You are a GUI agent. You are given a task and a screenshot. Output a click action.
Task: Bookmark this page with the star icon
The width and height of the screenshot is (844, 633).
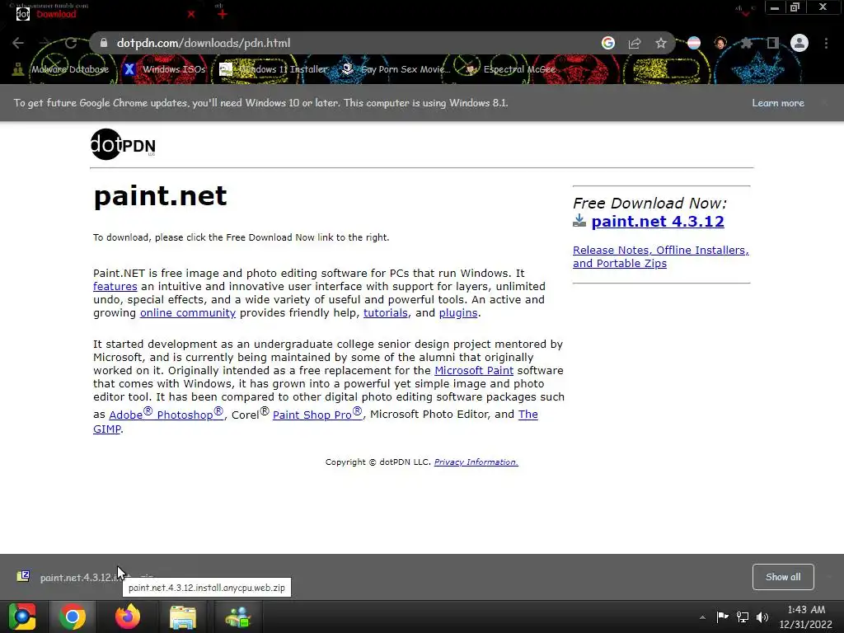(661, 43)
